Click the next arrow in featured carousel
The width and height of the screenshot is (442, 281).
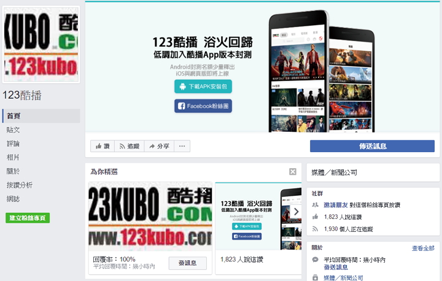click(297, 212)
